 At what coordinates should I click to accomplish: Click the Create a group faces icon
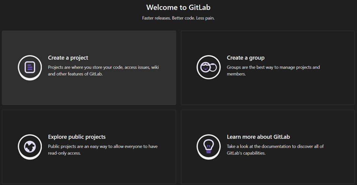[x=208, y=67]
